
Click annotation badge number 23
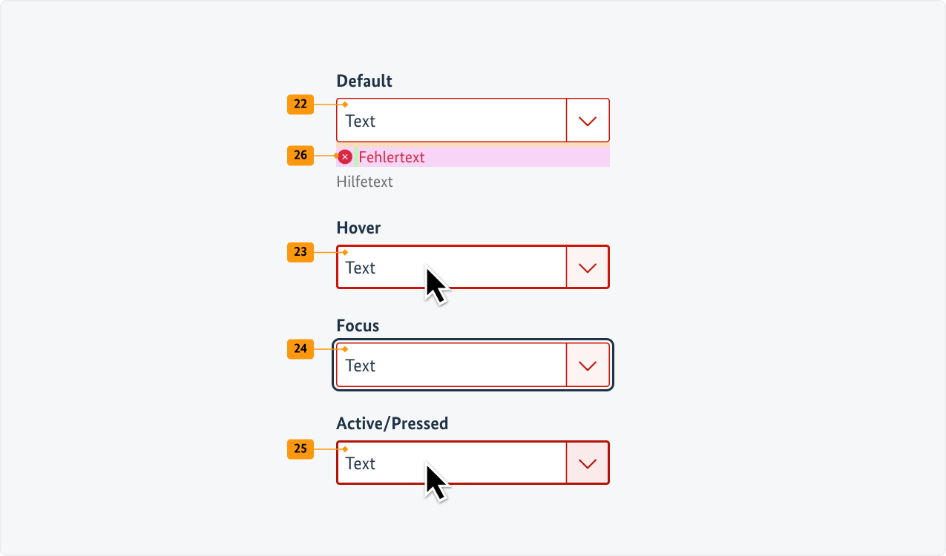tap(300, 252)
